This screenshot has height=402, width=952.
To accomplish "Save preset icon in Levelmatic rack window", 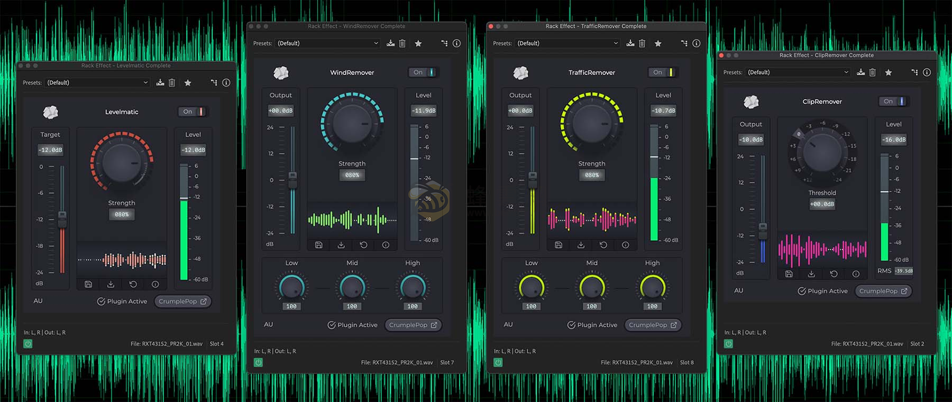I will click(x=160, y=82).
